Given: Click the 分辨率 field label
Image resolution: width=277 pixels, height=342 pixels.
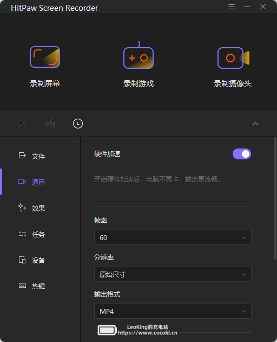Looking at the screenshot, I should coord(104,257).
